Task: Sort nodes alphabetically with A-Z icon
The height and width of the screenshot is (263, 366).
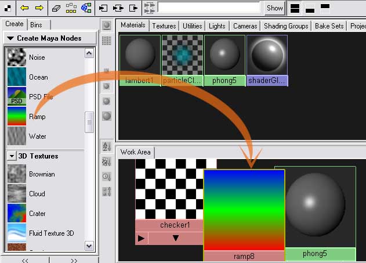Action: coord(106,146)
